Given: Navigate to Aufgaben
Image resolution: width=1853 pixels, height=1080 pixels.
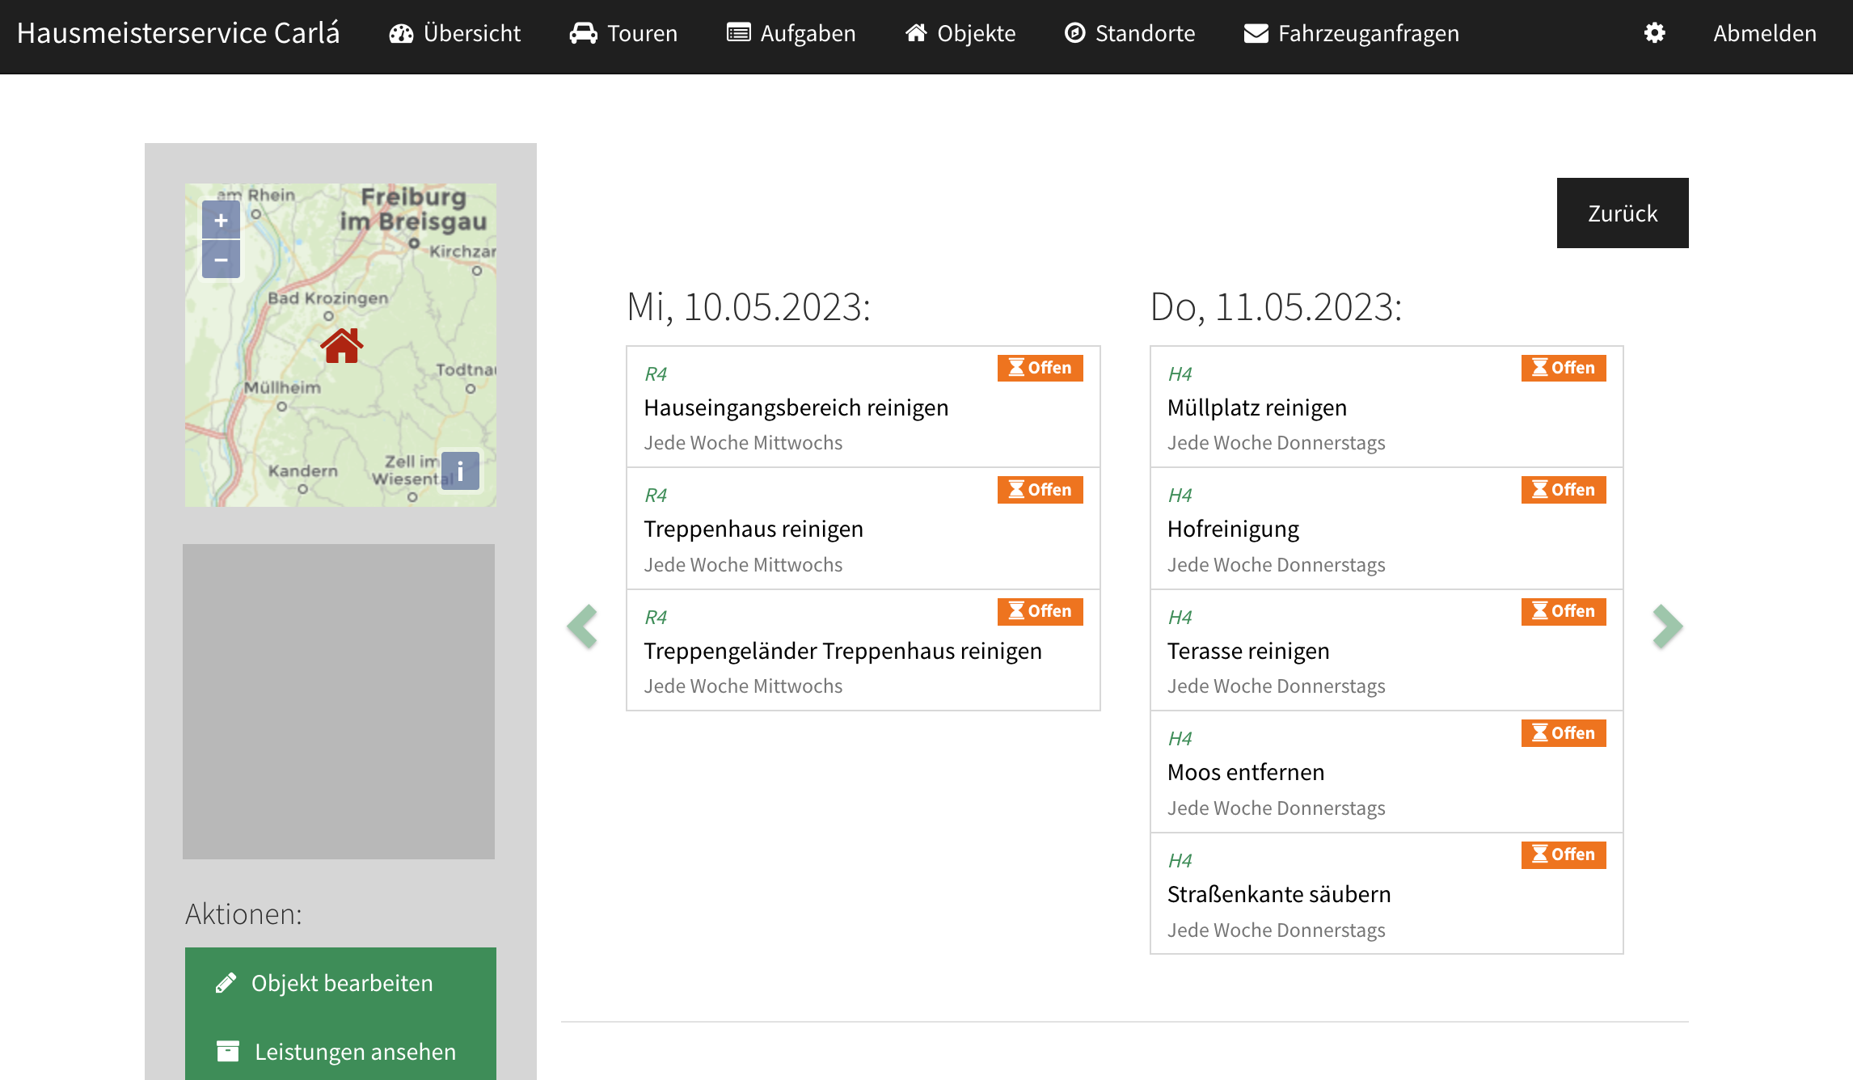Looking at the screenshot, I should point(791,33).
